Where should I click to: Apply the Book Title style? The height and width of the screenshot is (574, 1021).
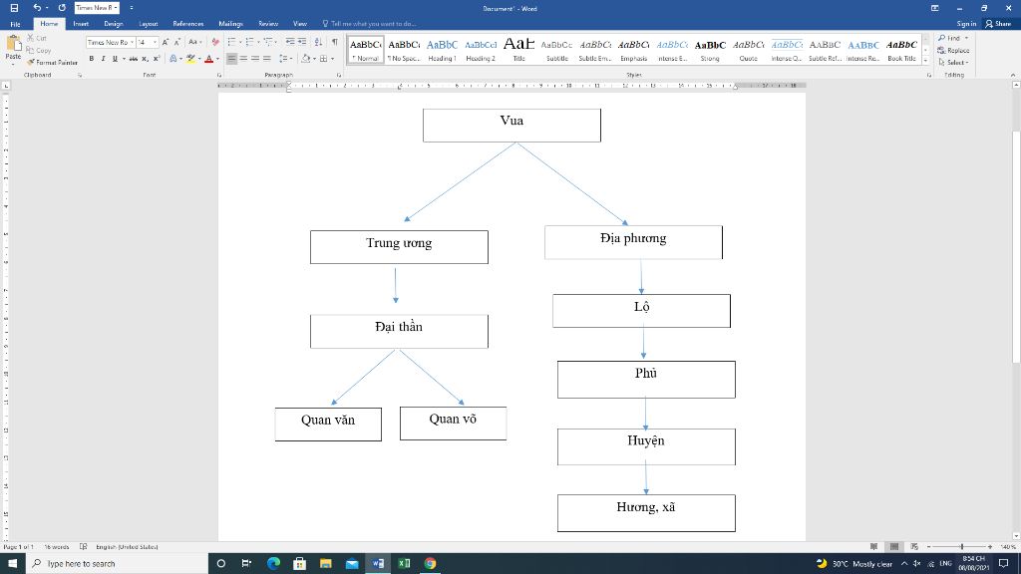click(x=901, y=50)
